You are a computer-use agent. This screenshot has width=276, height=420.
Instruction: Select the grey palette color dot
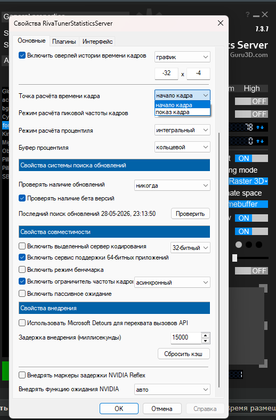(x=239, y=245)
